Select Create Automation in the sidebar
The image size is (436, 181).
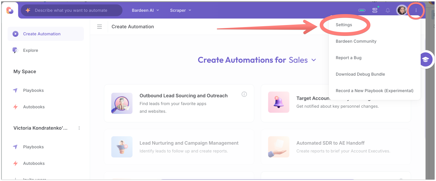pyautogui.click(x=46, y=34)
